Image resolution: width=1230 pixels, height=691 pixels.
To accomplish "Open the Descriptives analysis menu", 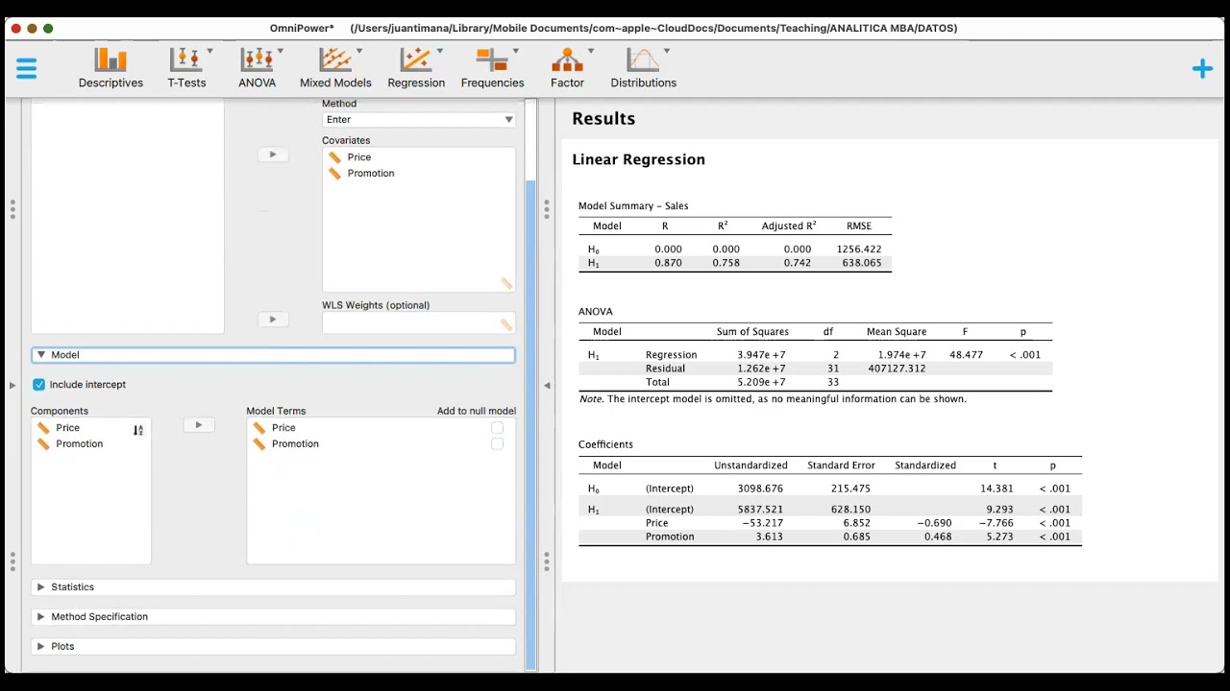I will [x=111, y=68].
